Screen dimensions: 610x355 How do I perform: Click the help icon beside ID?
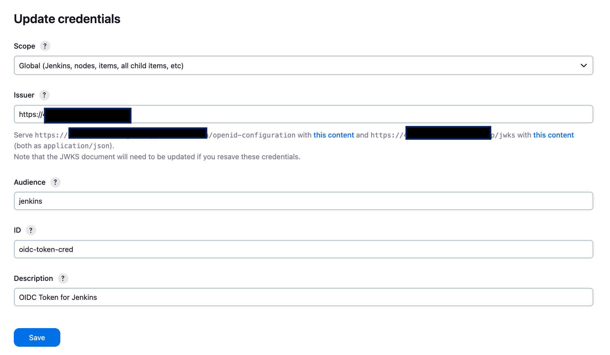31,230
